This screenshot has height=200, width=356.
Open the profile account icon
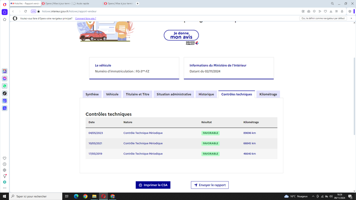pyautogui.click(x=342, y=12)
